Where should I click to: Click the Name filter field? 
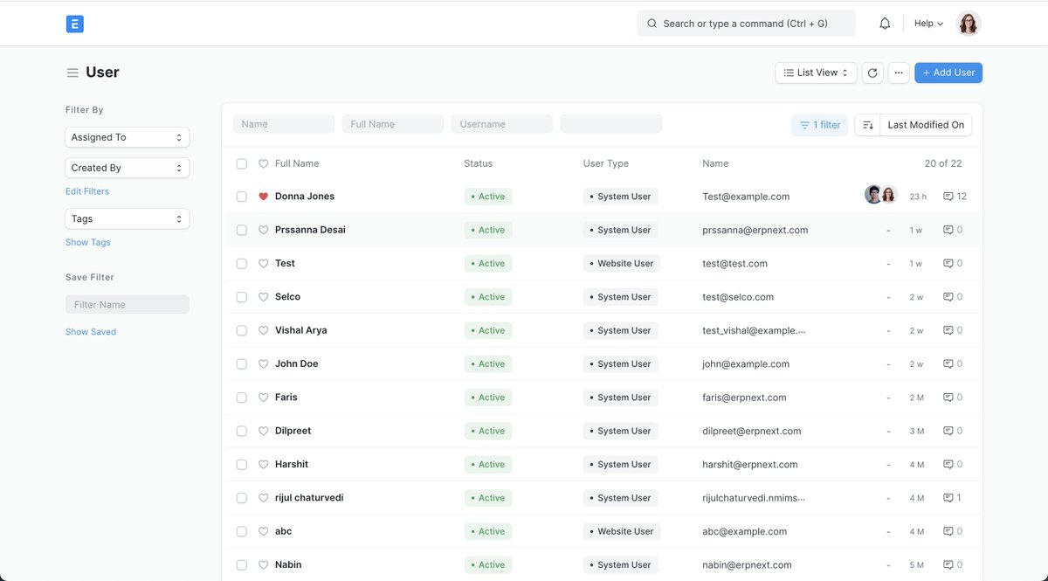click(284, 124)
